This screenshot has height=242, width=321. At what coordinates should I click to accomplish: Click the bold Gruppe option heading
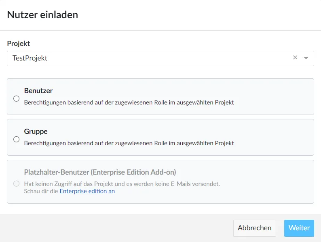tap(36, 131)
